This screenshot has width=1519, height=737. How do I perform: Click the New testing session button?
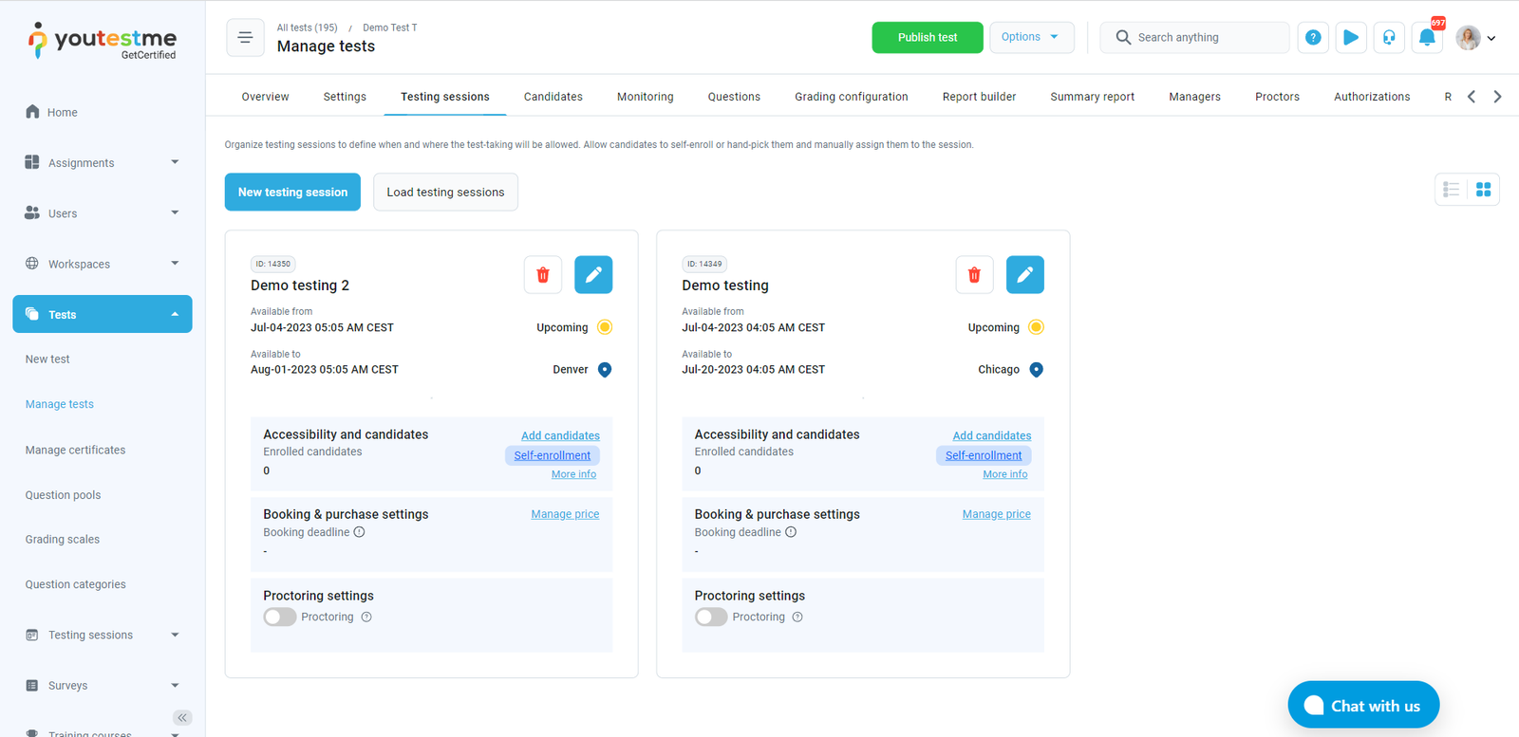pyautogui.click(x=292, y=192)
